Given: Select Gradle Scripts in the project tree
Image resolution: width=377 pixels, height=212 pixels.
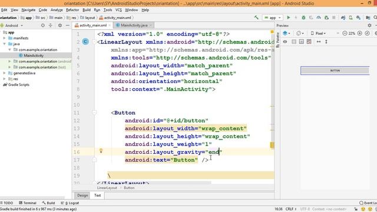Looking at the screenshot, I should coord(18,85).
